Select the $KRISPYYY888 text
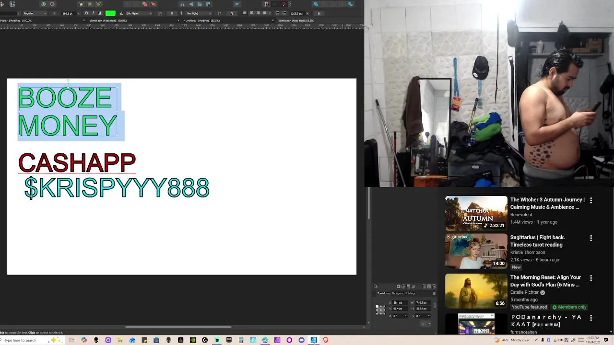Screen dimensions: 614x345 (x=117, y=188)
